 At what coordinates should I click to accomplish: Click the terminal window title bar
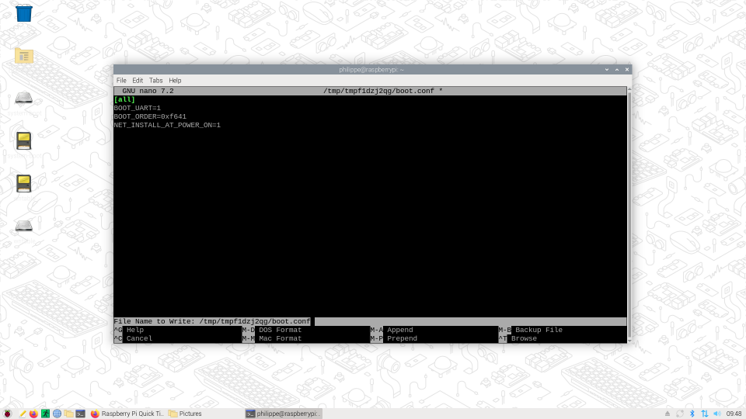point(371,69)
